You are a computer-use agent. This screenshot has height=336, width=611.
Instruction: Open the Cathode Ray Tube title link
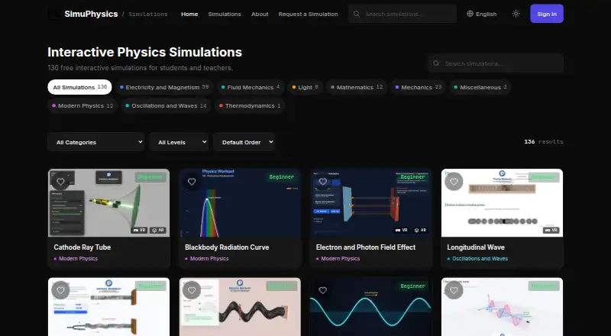(82, 247)
